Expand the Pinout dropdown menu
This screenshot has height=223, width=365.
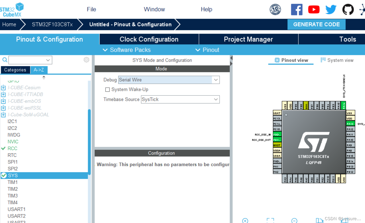pos(207,50)
